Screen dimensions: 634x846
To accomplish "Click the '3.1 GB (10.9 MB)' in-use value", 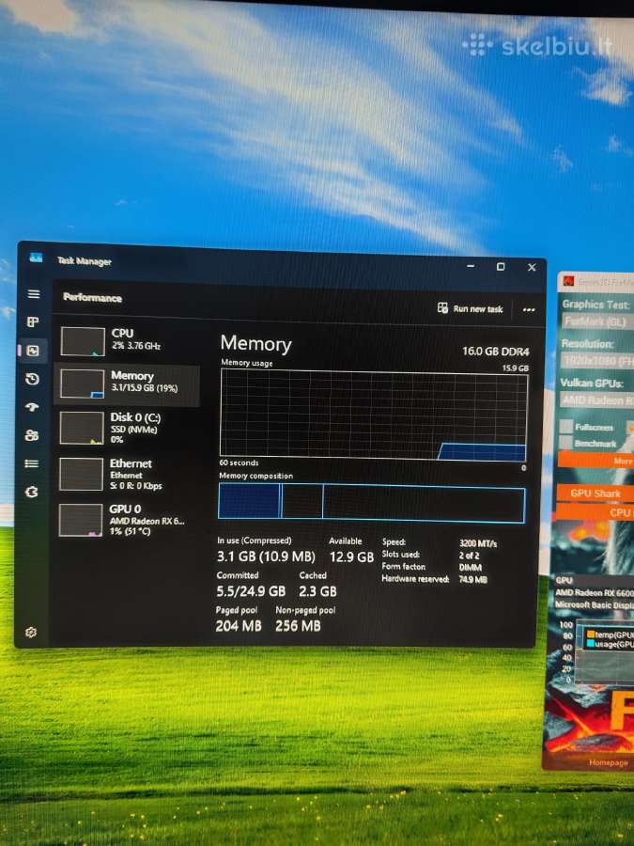I will point(266,556).
